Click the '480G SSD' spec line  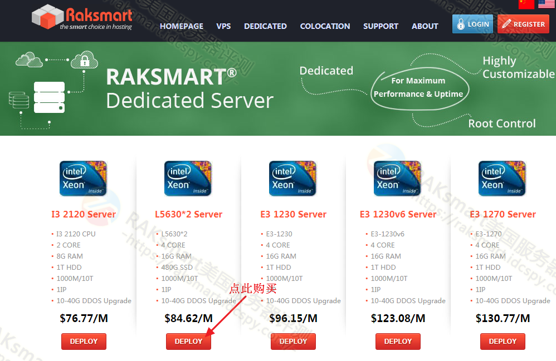(x=177, y=267)
